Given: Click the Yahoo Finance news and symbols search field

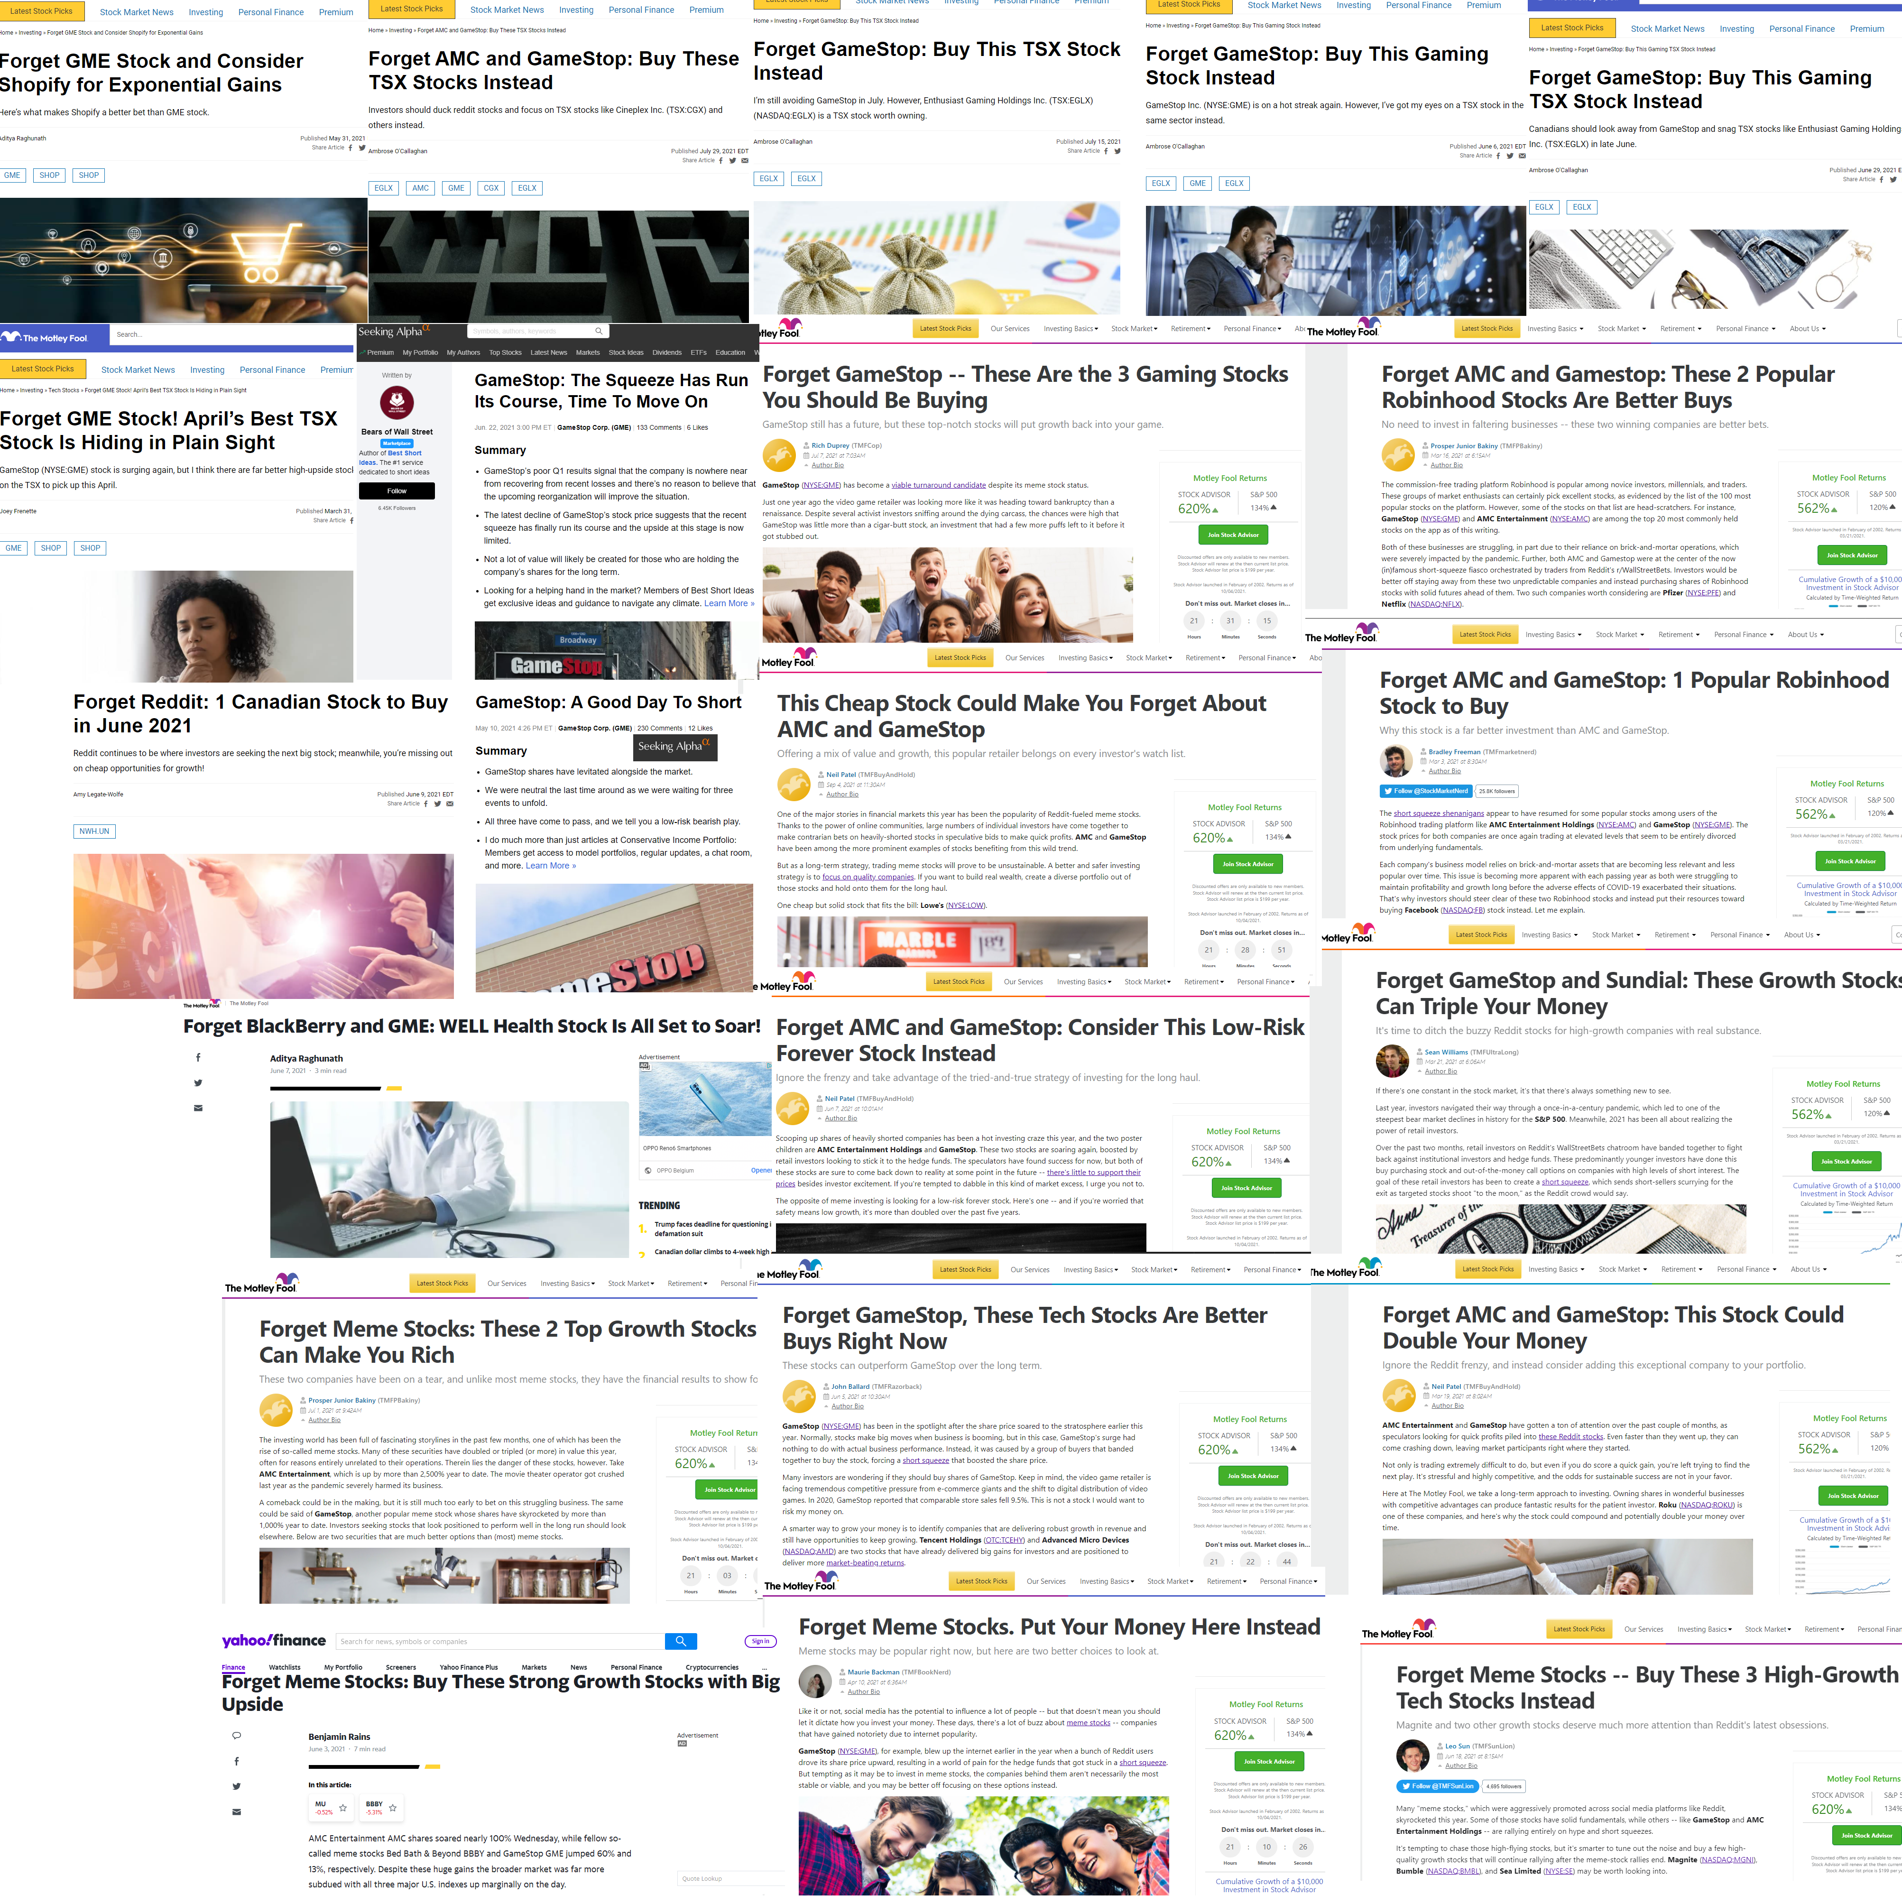Looking at the screenshot, I should click(500, 1641).
